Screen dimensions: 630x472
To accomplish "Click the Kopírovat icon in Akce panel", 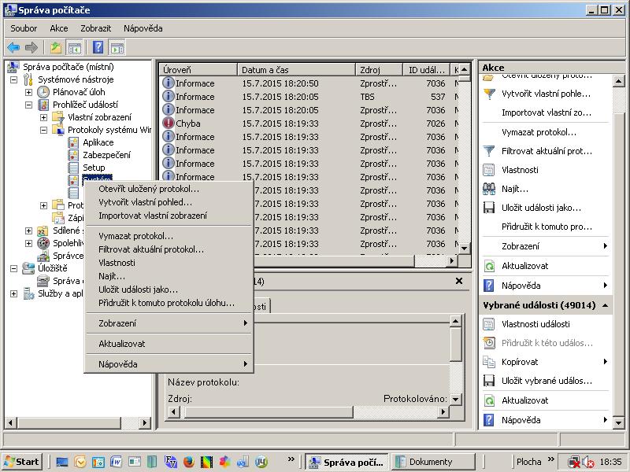I will point(489,362).
